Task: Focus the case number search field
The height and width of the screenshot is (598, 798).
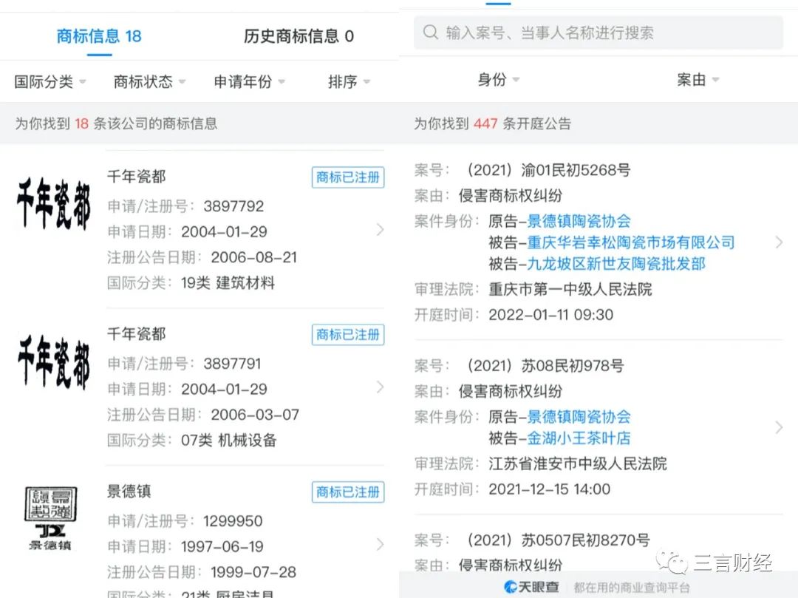Action: (x=598, y=33)
